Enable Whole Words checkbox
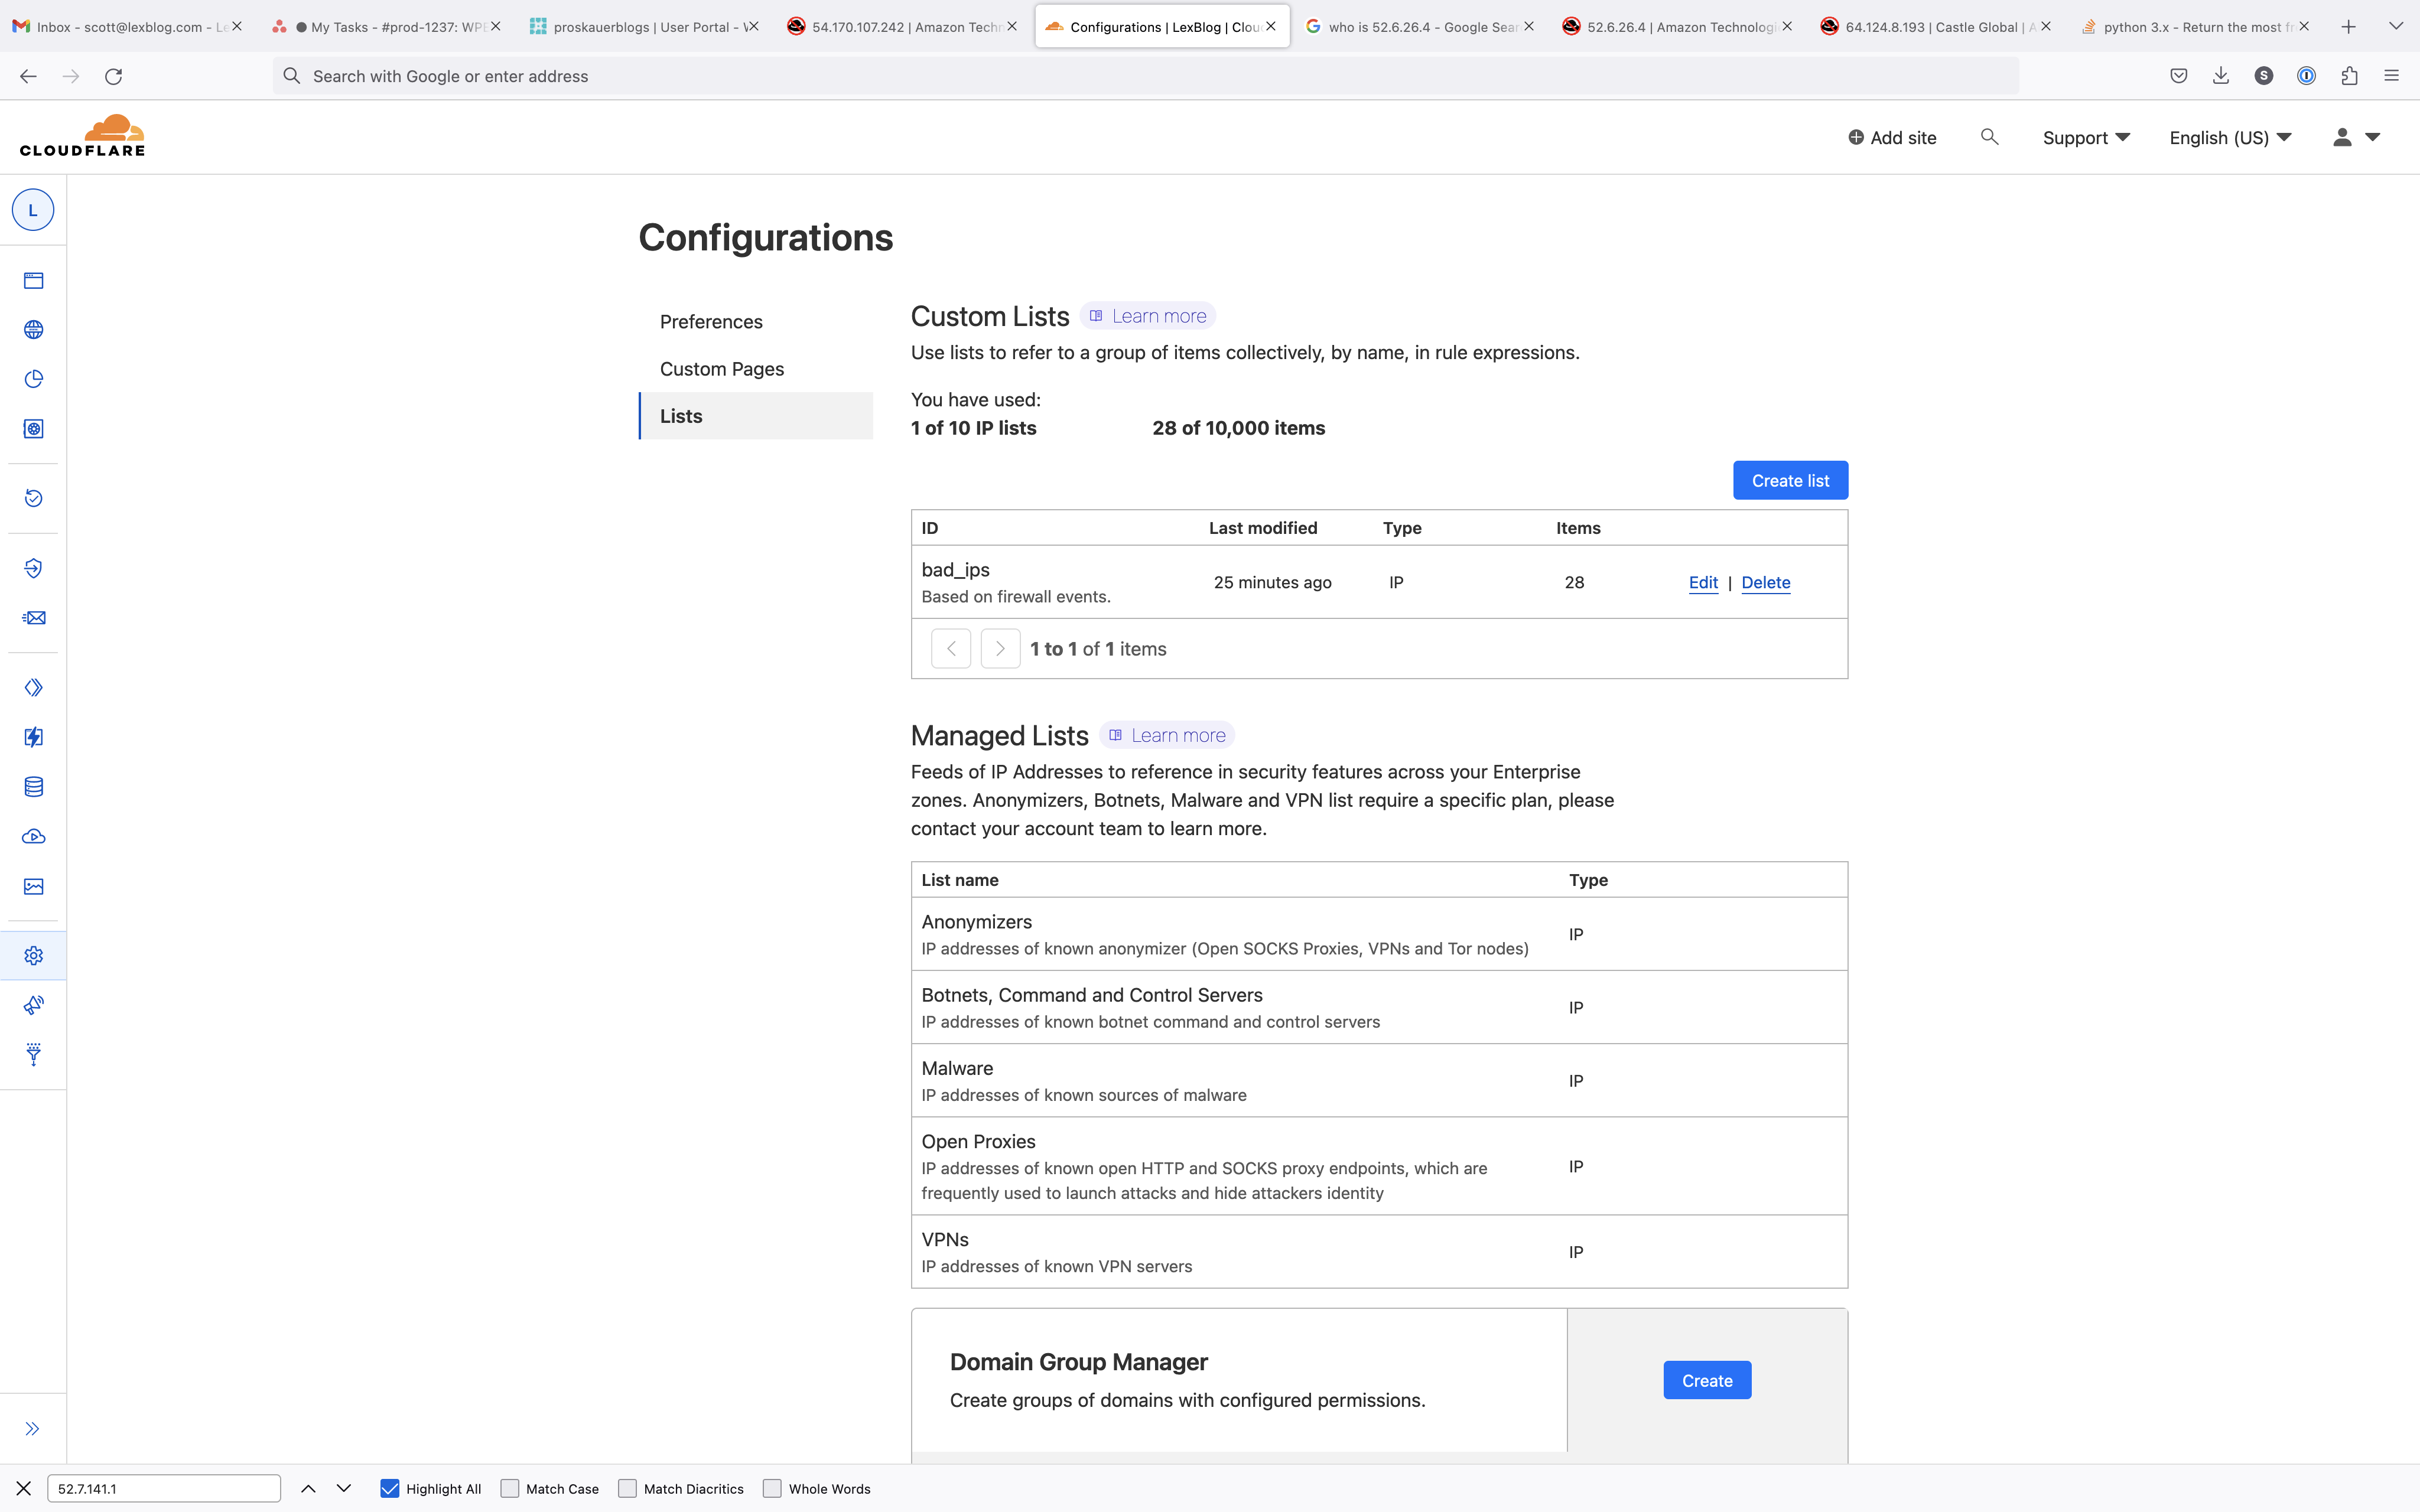The width and height of the screenshot is (2420, 1512). point(772,1488)
